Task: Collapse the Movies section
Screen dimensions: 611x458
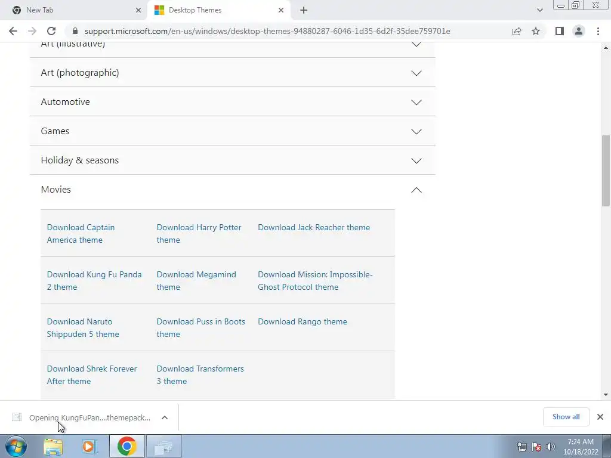Action: click(232, 189)
